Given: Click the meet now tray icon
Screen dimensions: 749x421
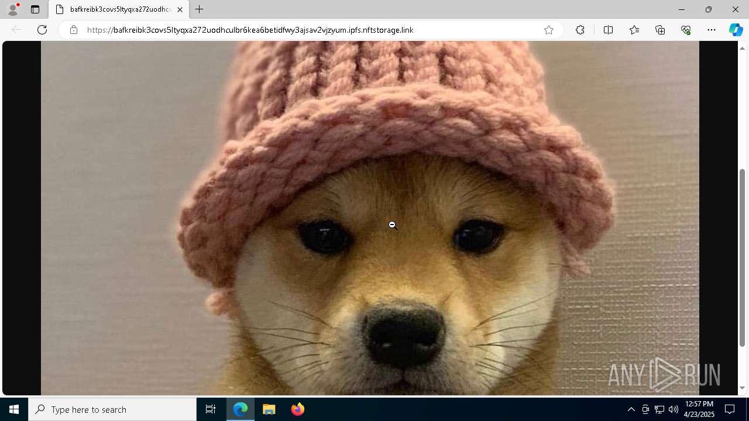Looking at the screenshot, I should pos(645,409).
